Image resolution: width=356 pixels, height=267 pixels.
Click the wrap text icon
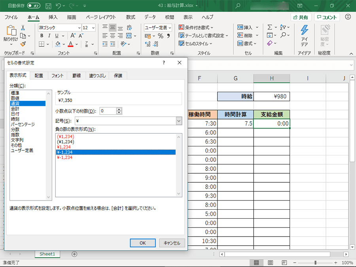(x=129, y=27)
